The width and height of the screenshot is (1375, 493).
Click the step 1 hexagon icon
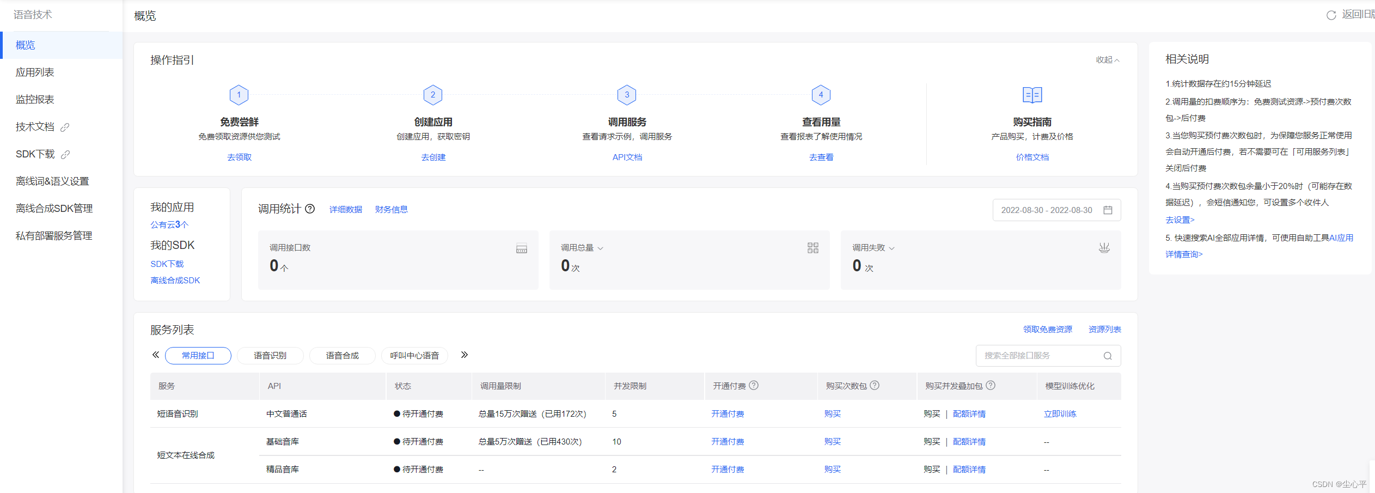point(239,95)
